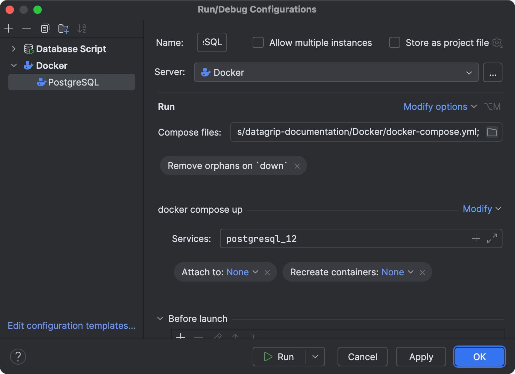This screenshot has width=515, height=374.
Task: Click Edit configuration templates link
Action: click(x=72, y=326)
